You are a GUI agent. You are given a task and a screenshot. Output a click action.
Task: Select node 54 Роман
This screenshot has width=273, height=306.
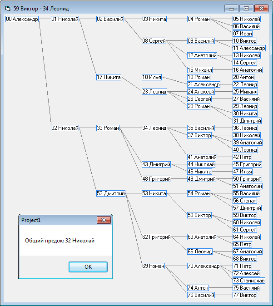[x=199, y=193]
